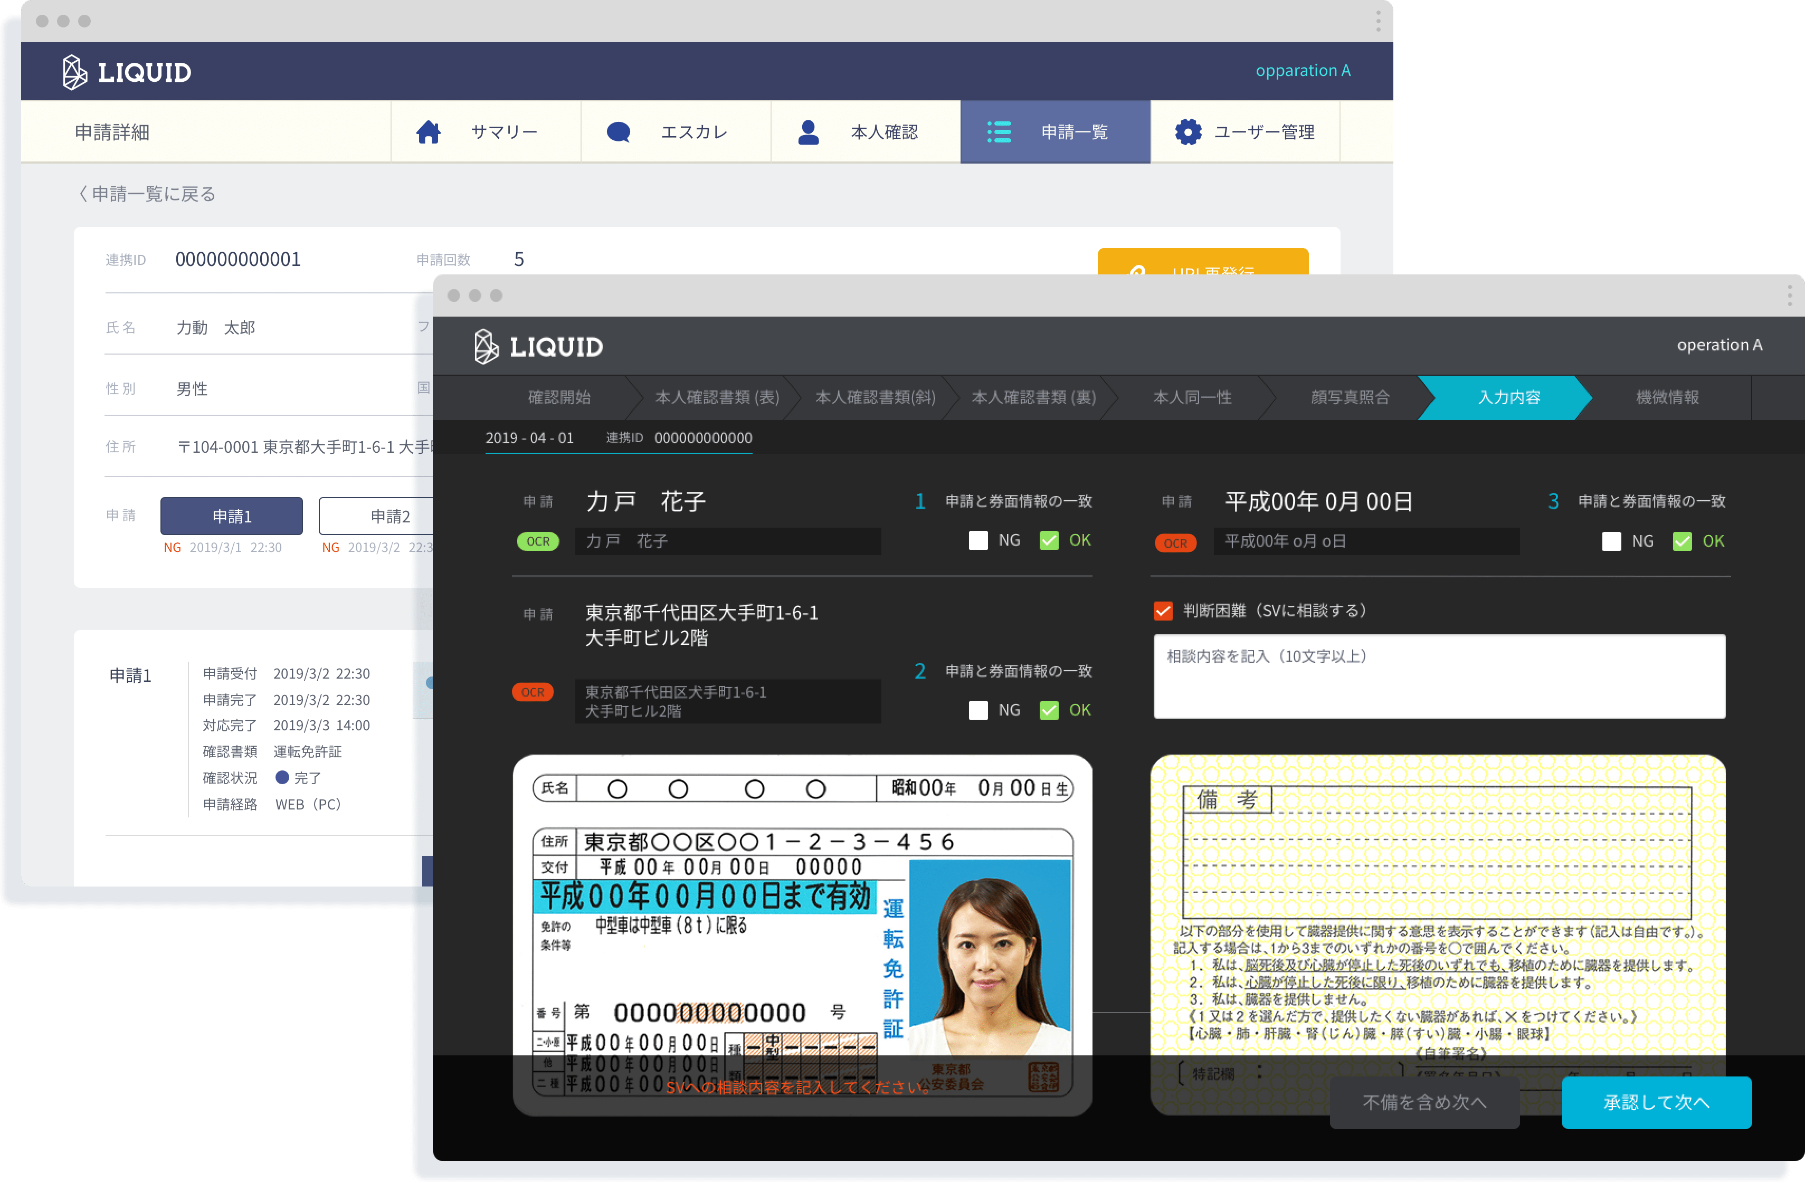Click the 相談内容を記入 text area
Screen dimensions: 1805x1182
pos(1439,676)
